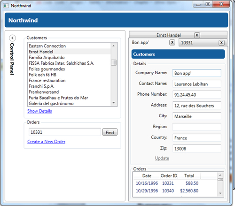The height and width of the screenshot is (206, 235).
Task: Click the orders grid scroll-down arrow
Action: 220,193
